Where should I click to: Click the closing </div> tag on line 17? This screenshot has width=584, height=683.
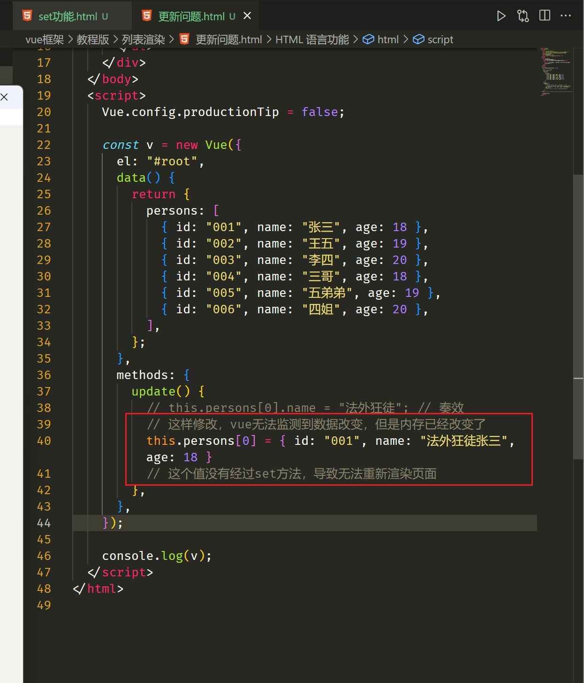point(124,62)
